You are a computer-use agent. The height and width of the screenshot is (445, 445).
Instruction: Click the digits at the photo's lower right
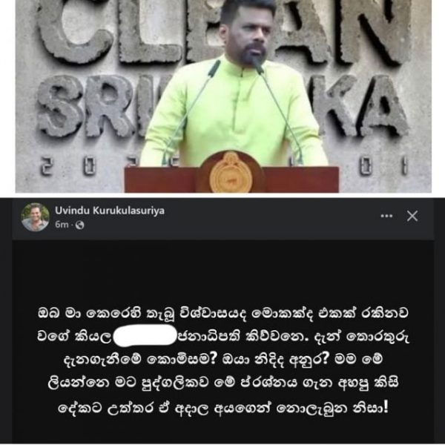[383, 166]
